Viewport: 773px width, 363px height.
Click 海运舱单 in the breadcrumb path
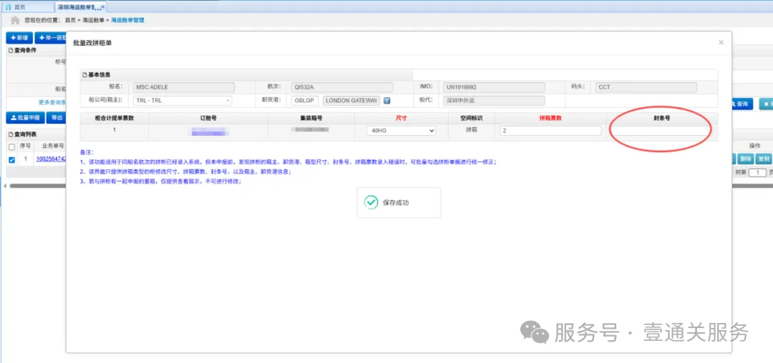coord(94,20)
